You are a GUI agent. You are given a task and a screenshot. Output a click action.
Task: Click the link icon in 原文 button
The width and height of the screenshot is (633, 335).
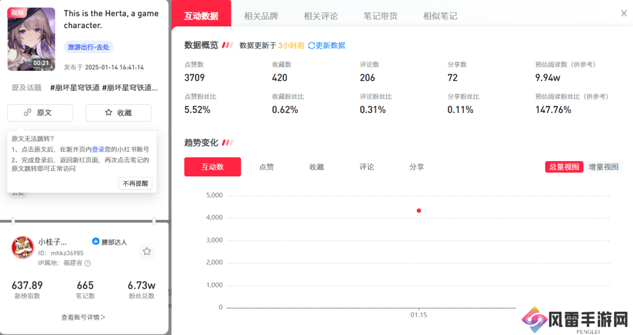pyautogui.click(x=28, y=112)
